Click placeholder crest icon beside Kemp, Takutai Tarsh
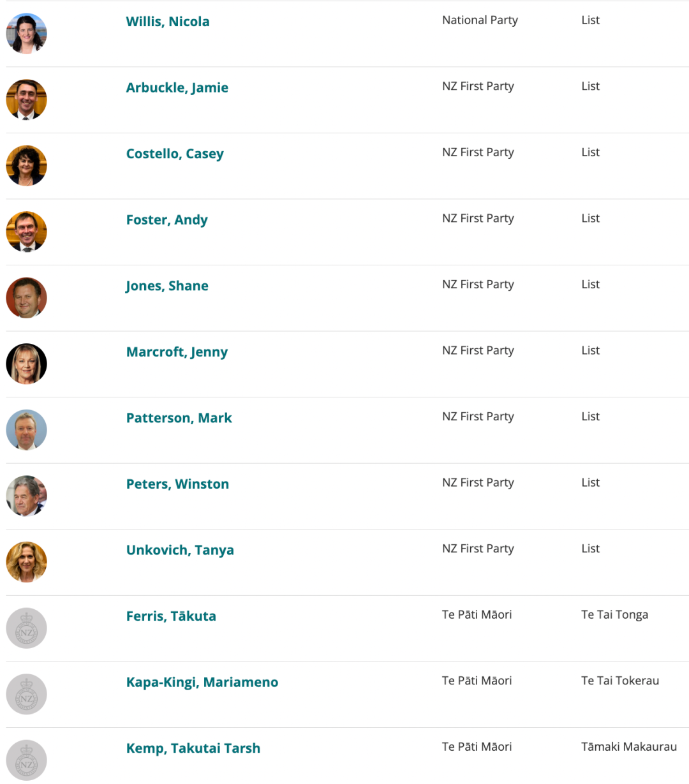 click(x=26, y=760)
